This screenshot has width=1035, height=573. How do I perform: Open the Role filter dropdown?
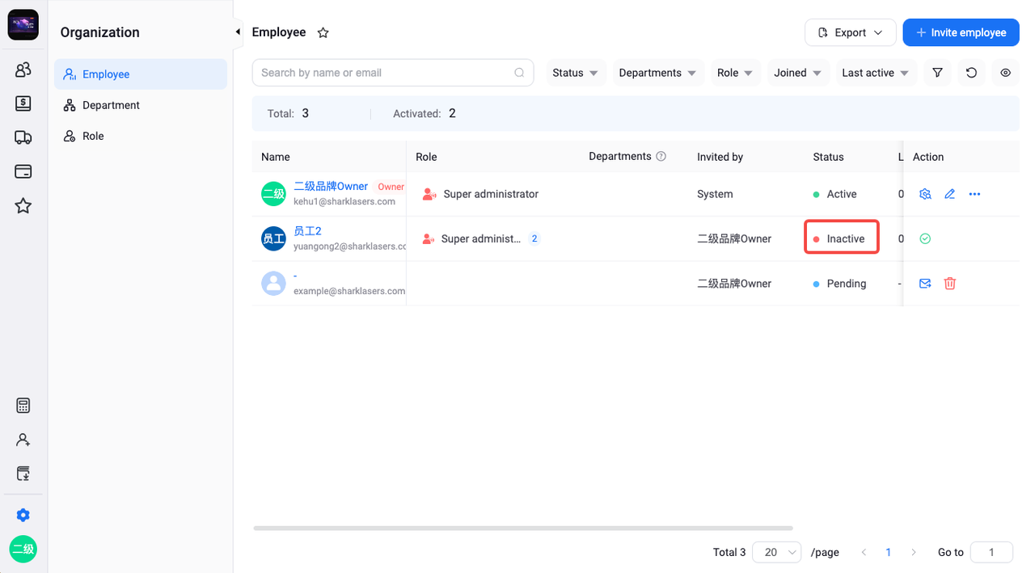coord(735,73)
